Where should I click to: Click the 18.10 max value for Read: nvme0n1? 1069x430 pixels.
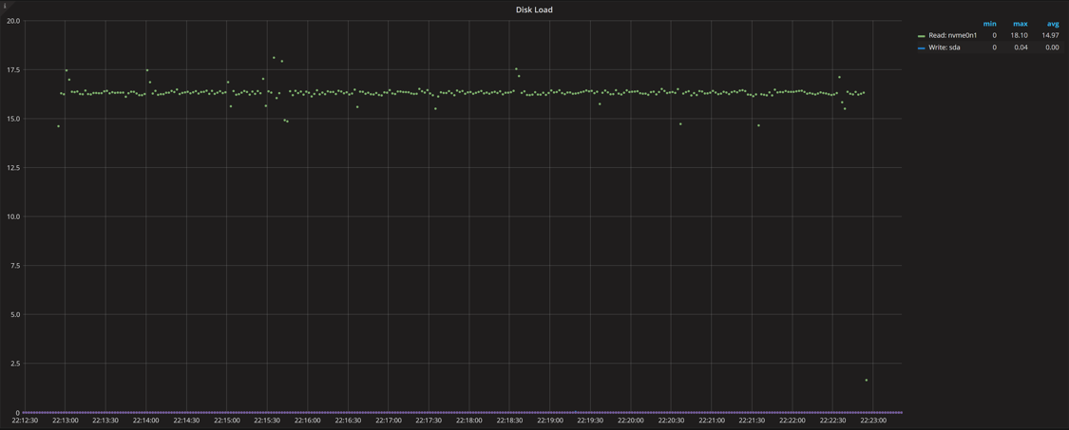(1019, 35)
